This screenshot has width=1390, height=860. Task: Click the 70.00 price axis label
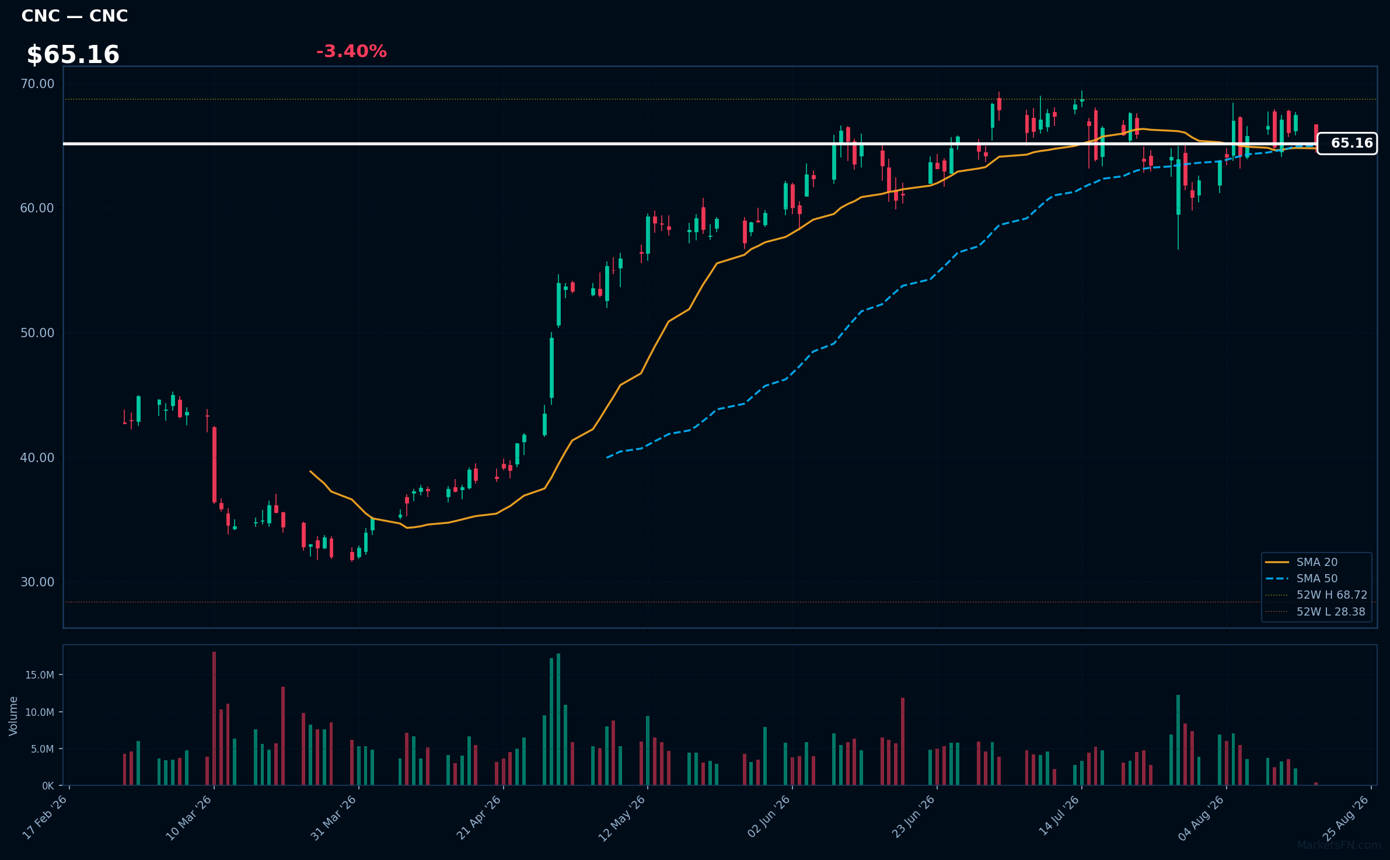(x=37, y=84)
